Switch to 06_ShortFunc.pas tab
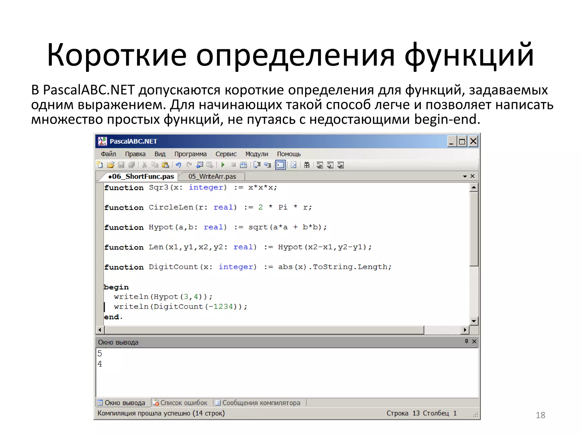 pyautogui.click(x=141, y=176)
